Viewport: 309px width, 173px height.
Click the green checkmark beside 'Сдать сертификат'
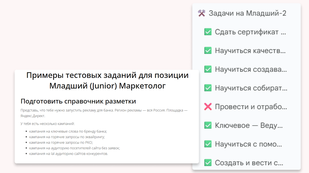(208, 32)
